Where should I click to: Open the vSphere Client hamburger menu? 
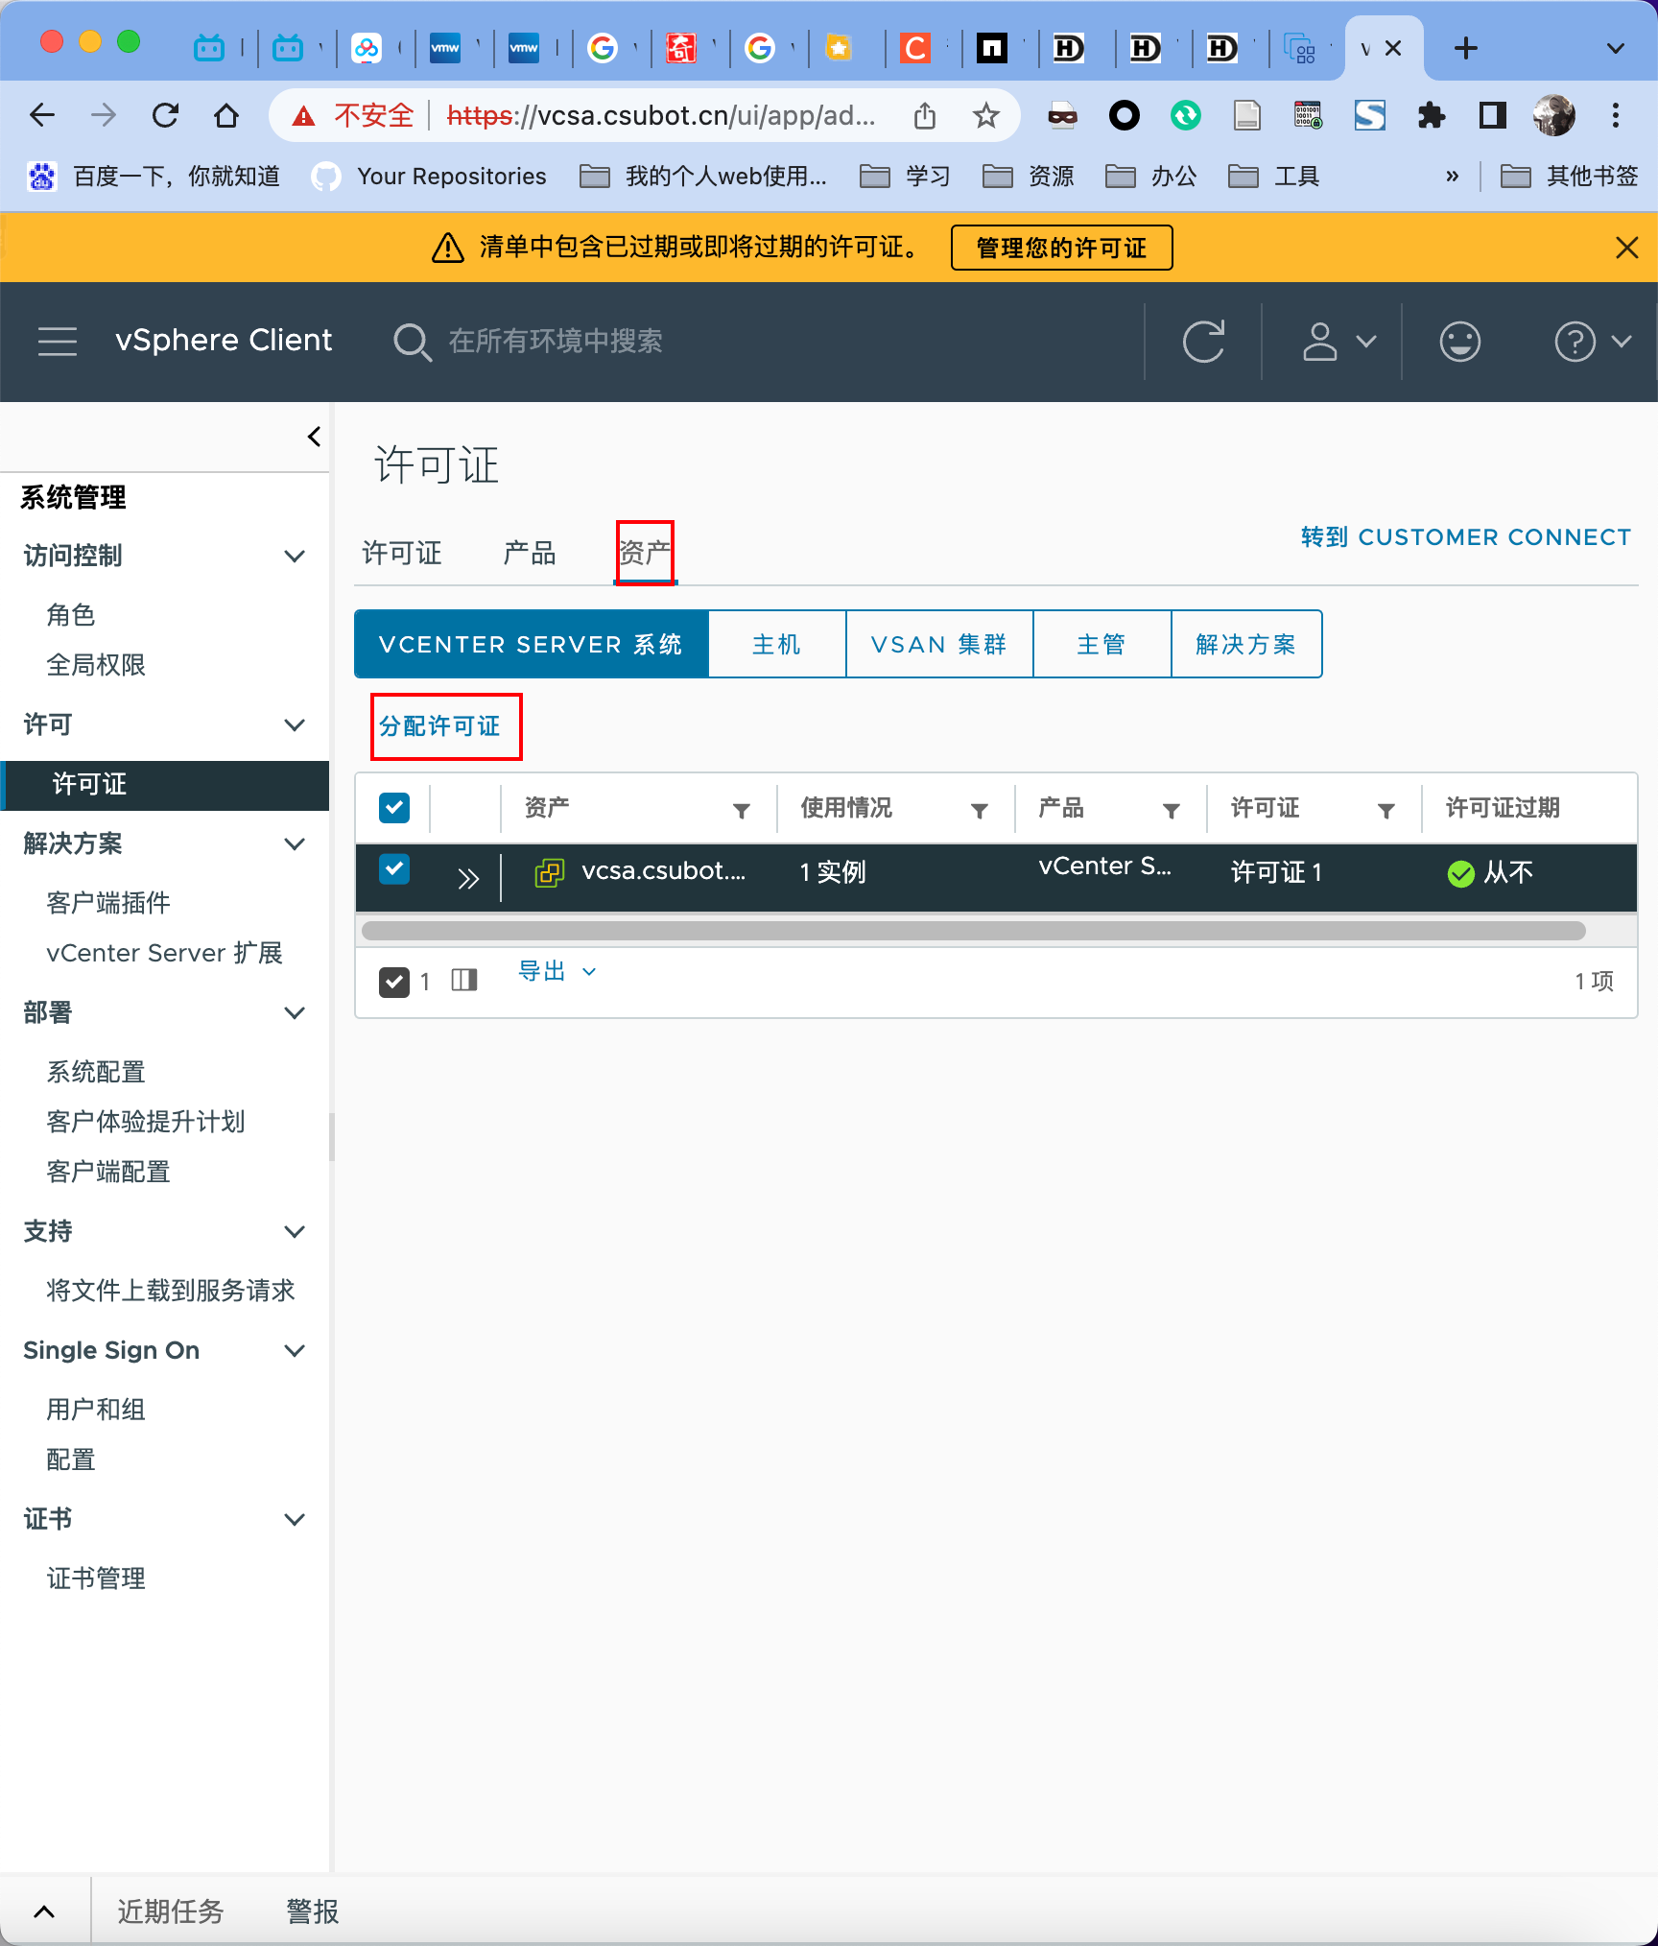pos(58,341)
